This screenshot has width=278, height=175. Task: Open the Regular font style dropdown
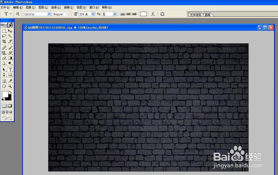click(68, 14)
